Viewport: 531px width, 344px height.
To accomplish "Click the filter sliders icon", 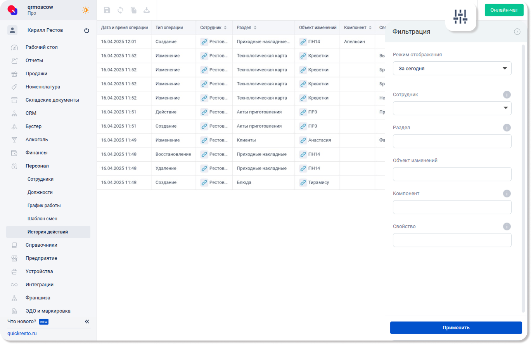I will 460,16.
